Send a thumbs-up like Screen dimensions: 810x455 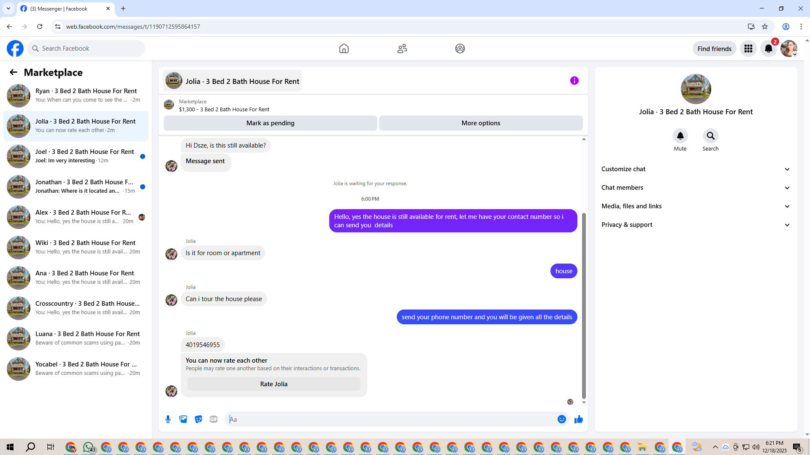pos(578,419)
